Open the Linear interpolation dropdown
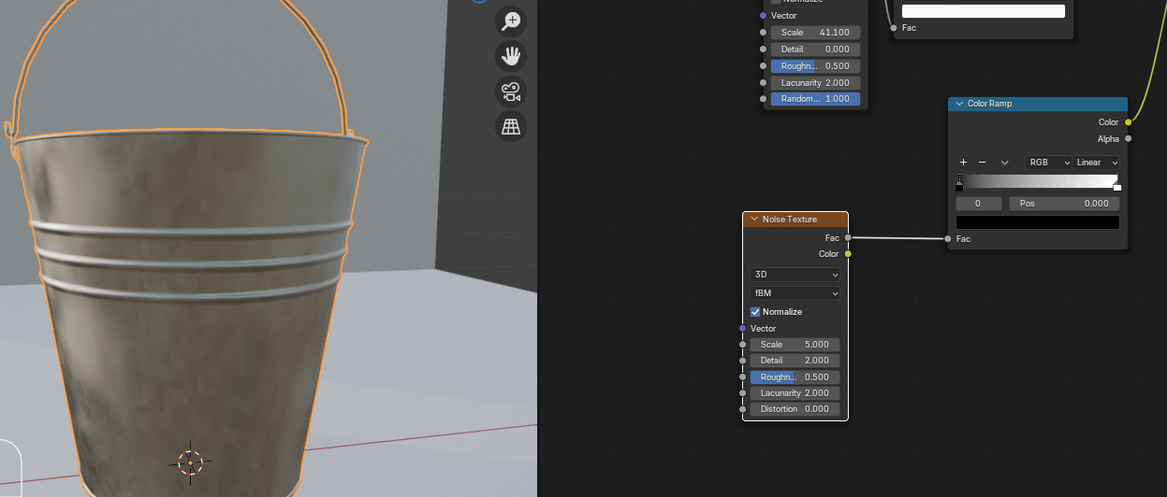The height and width of the screenshot is (497, 1167). 1096,163
